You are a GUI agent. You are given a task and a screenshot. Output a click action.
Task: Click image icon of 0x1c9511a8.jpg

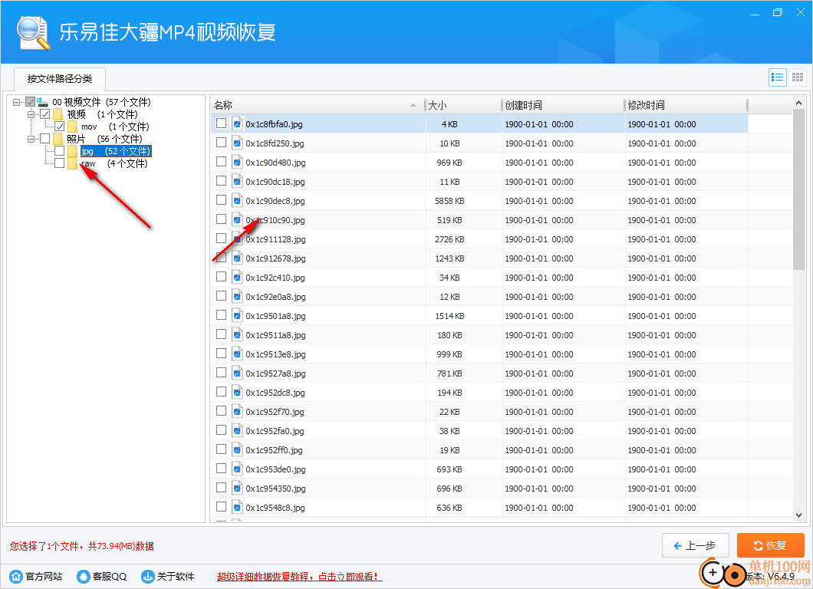pyautogui.click(x=238, y=335)
